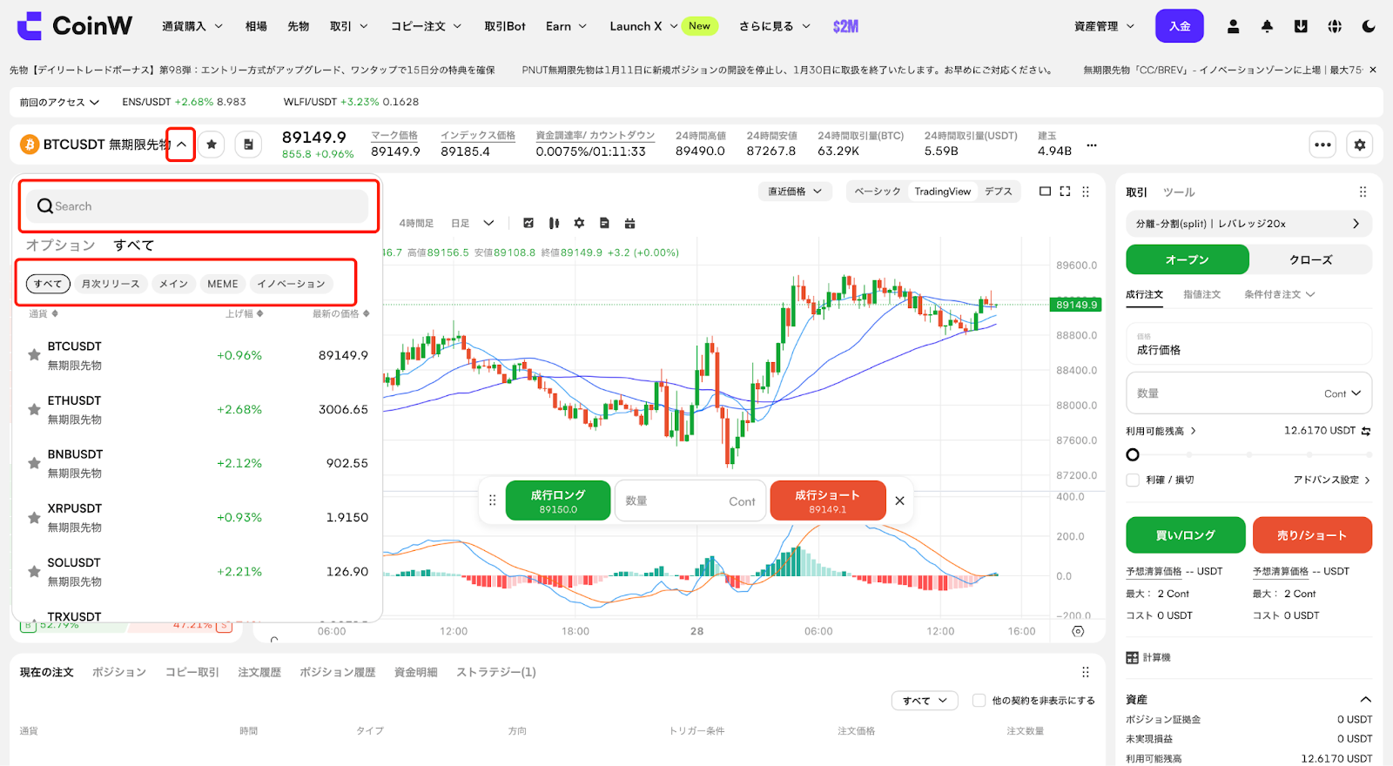Enter fullscreen chart mode
Viewport: 1393px width, 766px height.
click(1065, 191)
